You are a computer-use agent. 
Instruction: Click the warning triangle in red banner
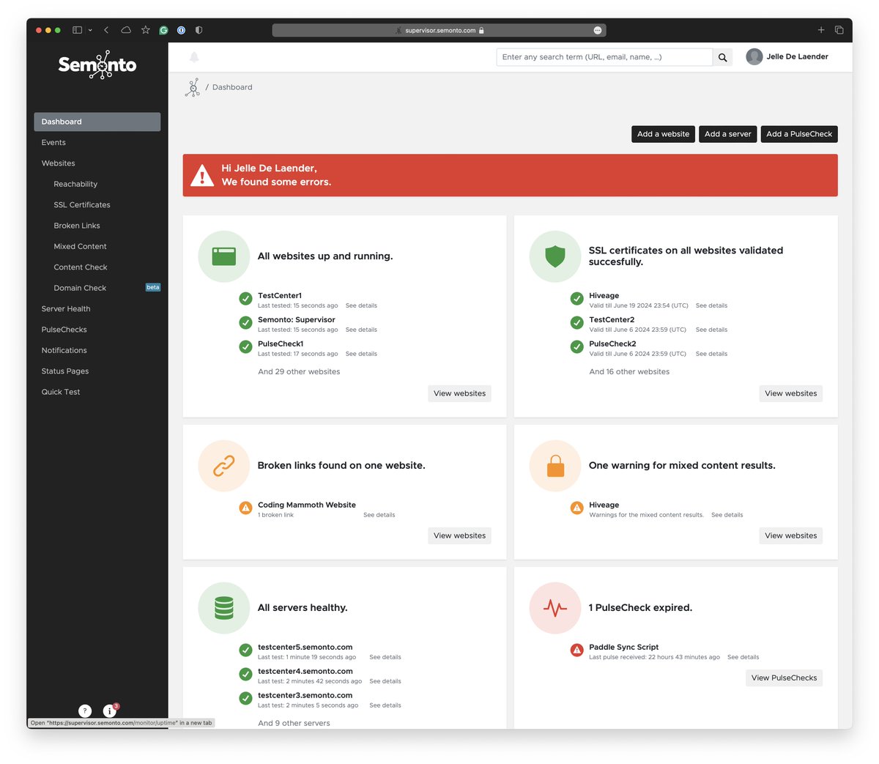202,175
